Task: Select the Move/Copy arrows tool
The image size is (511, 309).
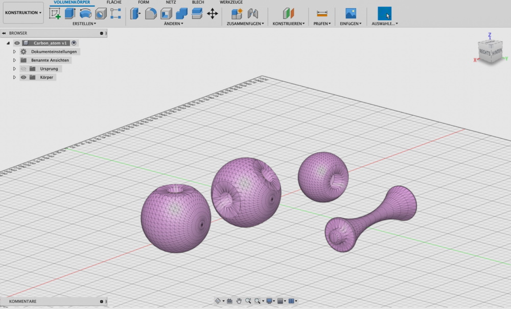Action: coord(213,14)
